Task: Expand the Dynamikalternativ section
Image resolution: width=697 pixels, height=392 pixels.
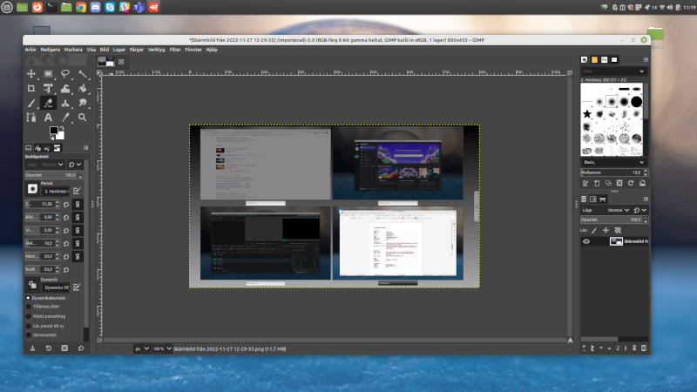Action: click(27, 297)
